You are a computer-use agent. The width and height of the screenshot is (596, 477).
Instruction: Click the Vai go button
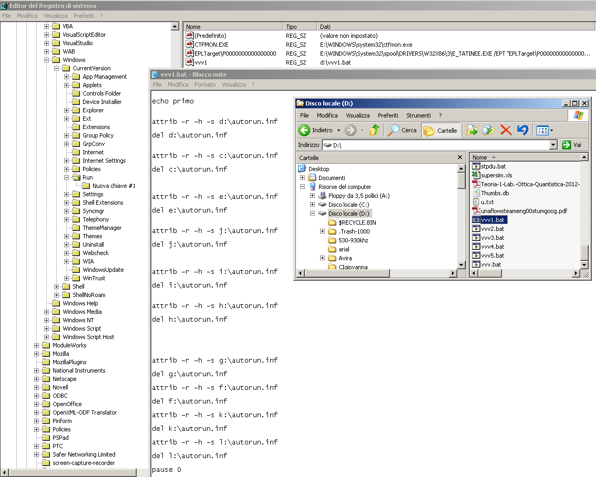(x=572, y=145)
